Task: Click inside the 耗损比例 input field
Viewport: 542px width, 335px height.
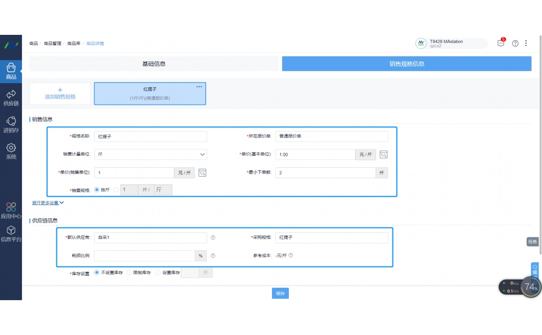Action: click(x=144, y=255)
